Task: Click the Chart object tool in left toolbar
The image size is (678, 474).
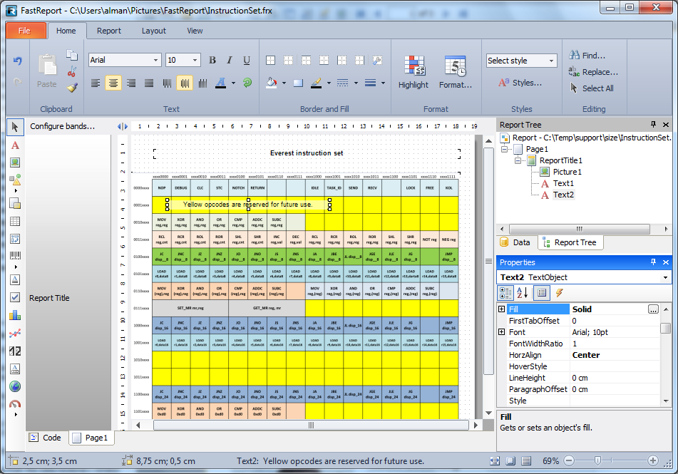Action: click(15, 314)
